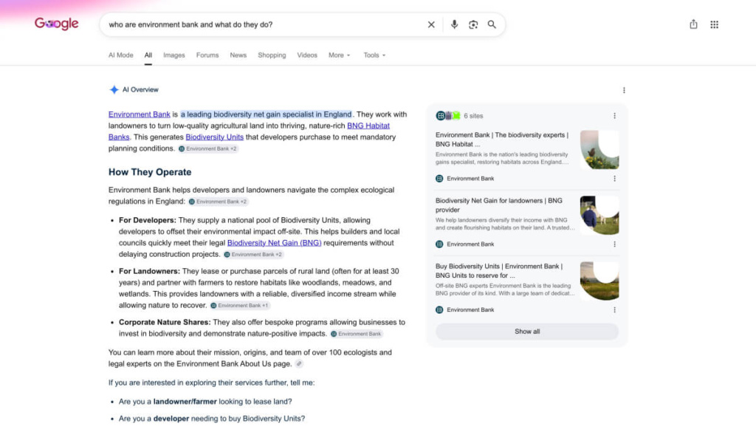Click meadow thumbnail of Buy Biodiversity Units result

click(599, 281)
